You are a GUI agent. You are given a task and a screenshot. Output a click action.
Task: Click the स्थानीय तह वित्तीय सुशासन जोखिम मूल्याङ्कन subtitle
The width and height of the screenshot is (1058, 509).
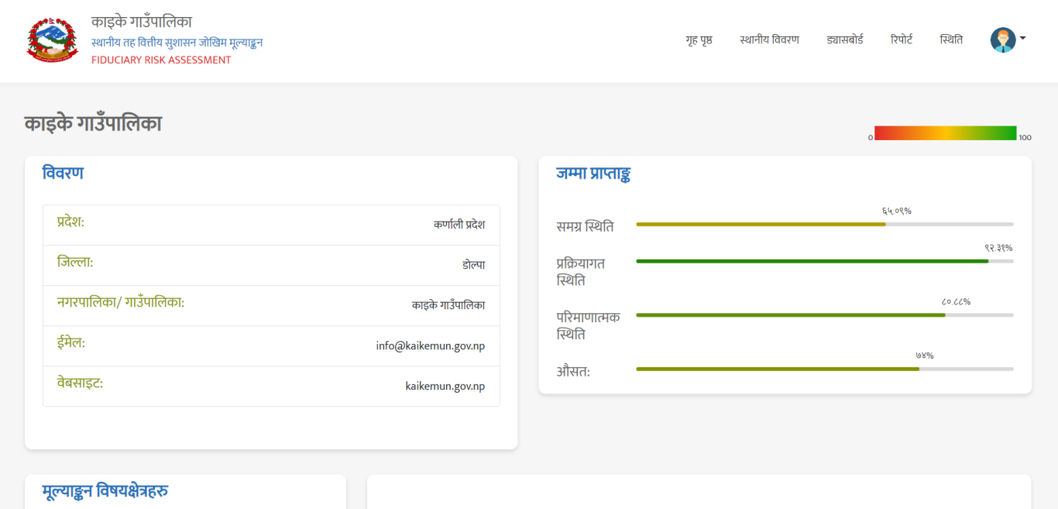(x=177, y=43)
